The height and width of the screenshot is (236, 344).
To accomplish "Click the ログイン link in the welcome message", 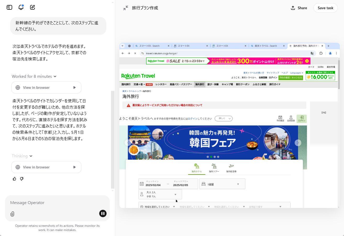I will click(193, 118).
